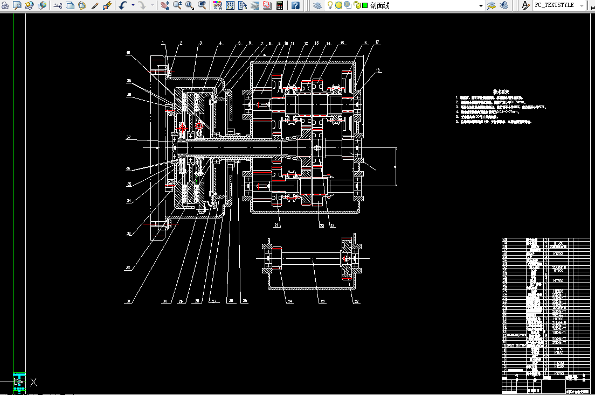Screen dimensions: 595x395
Task: Toggle layer freeze sun icon
Action: coord(338,5)
